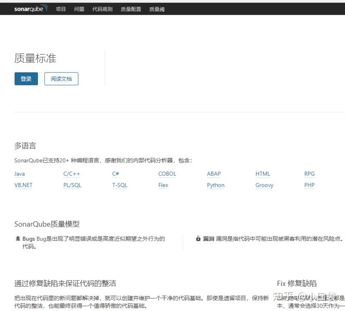
Task: Select the PL/SQL language link
Action: coord(72,185)
